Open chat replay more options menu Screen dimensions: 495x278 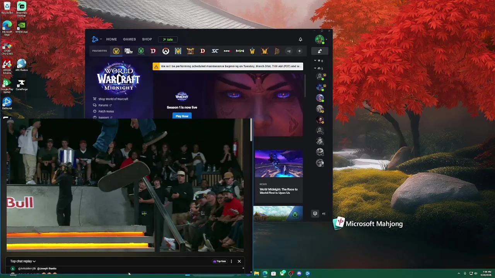tap(231, 261)
